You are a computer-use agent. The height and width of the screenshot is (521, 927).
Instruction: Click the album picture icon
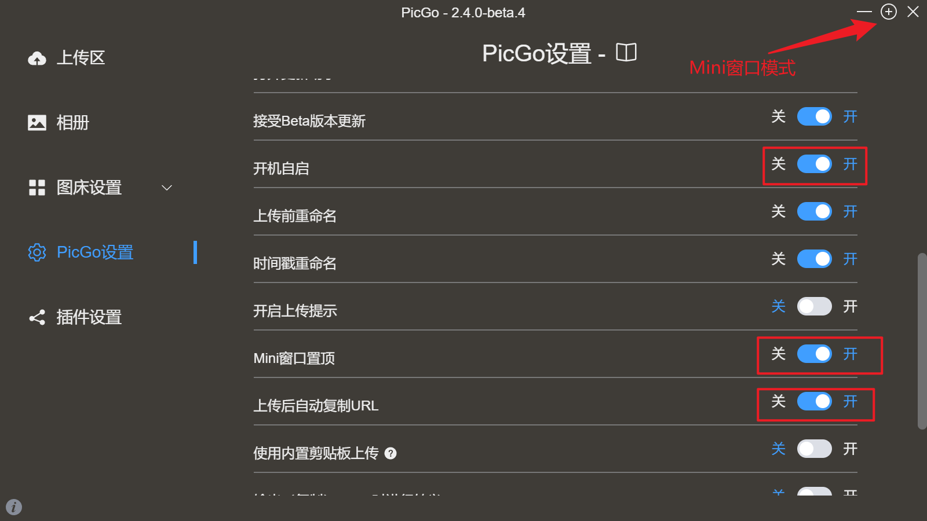pyautogui.click(x=37, y=123)
